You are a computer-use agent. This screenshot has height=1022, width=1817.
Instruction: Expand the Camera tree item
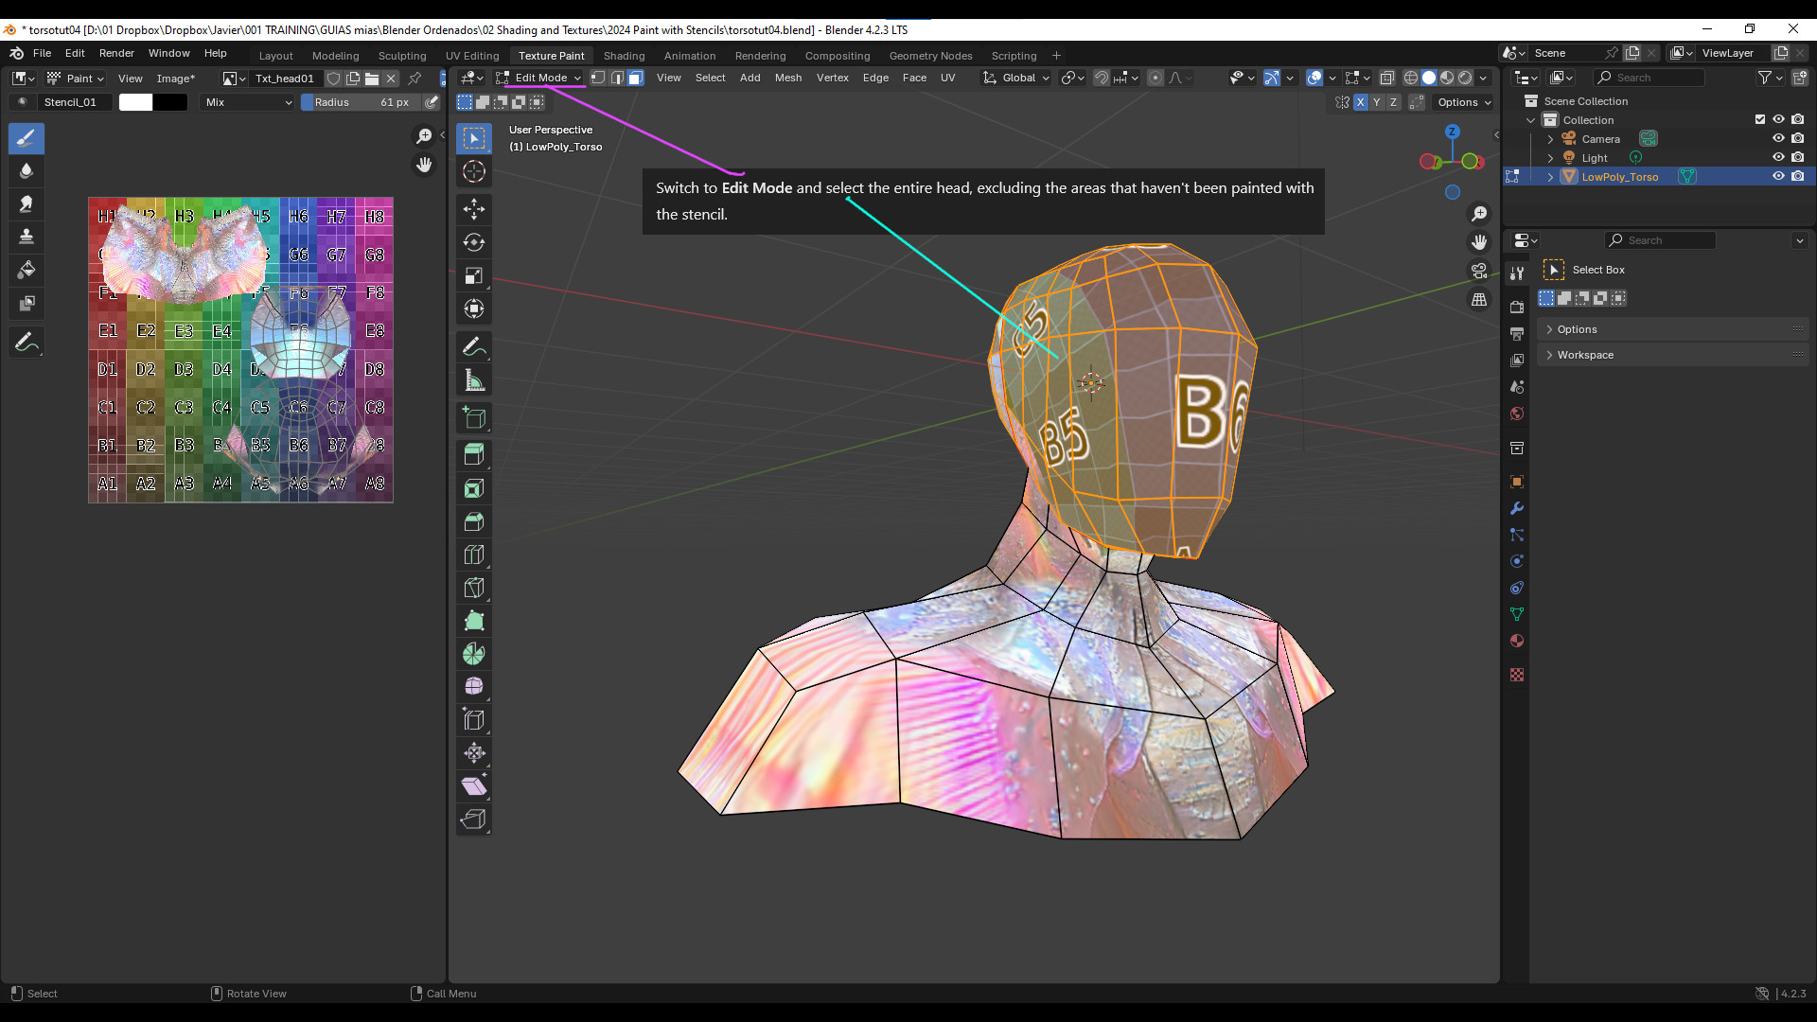point(1550,139)
